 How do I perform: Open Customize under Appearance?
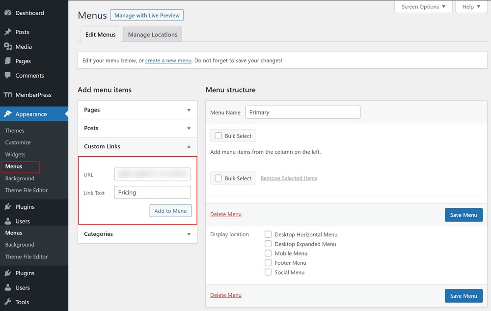(18, 142)
